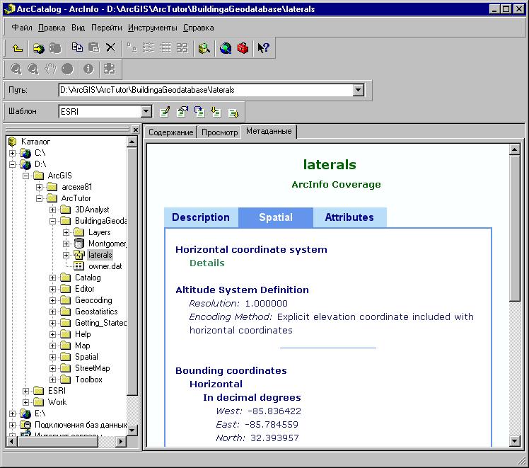The height and width of the screenshot is (468, 529).
Task: Select the Montgomery geodatabase tree item
Action: [x=107, y=244]
